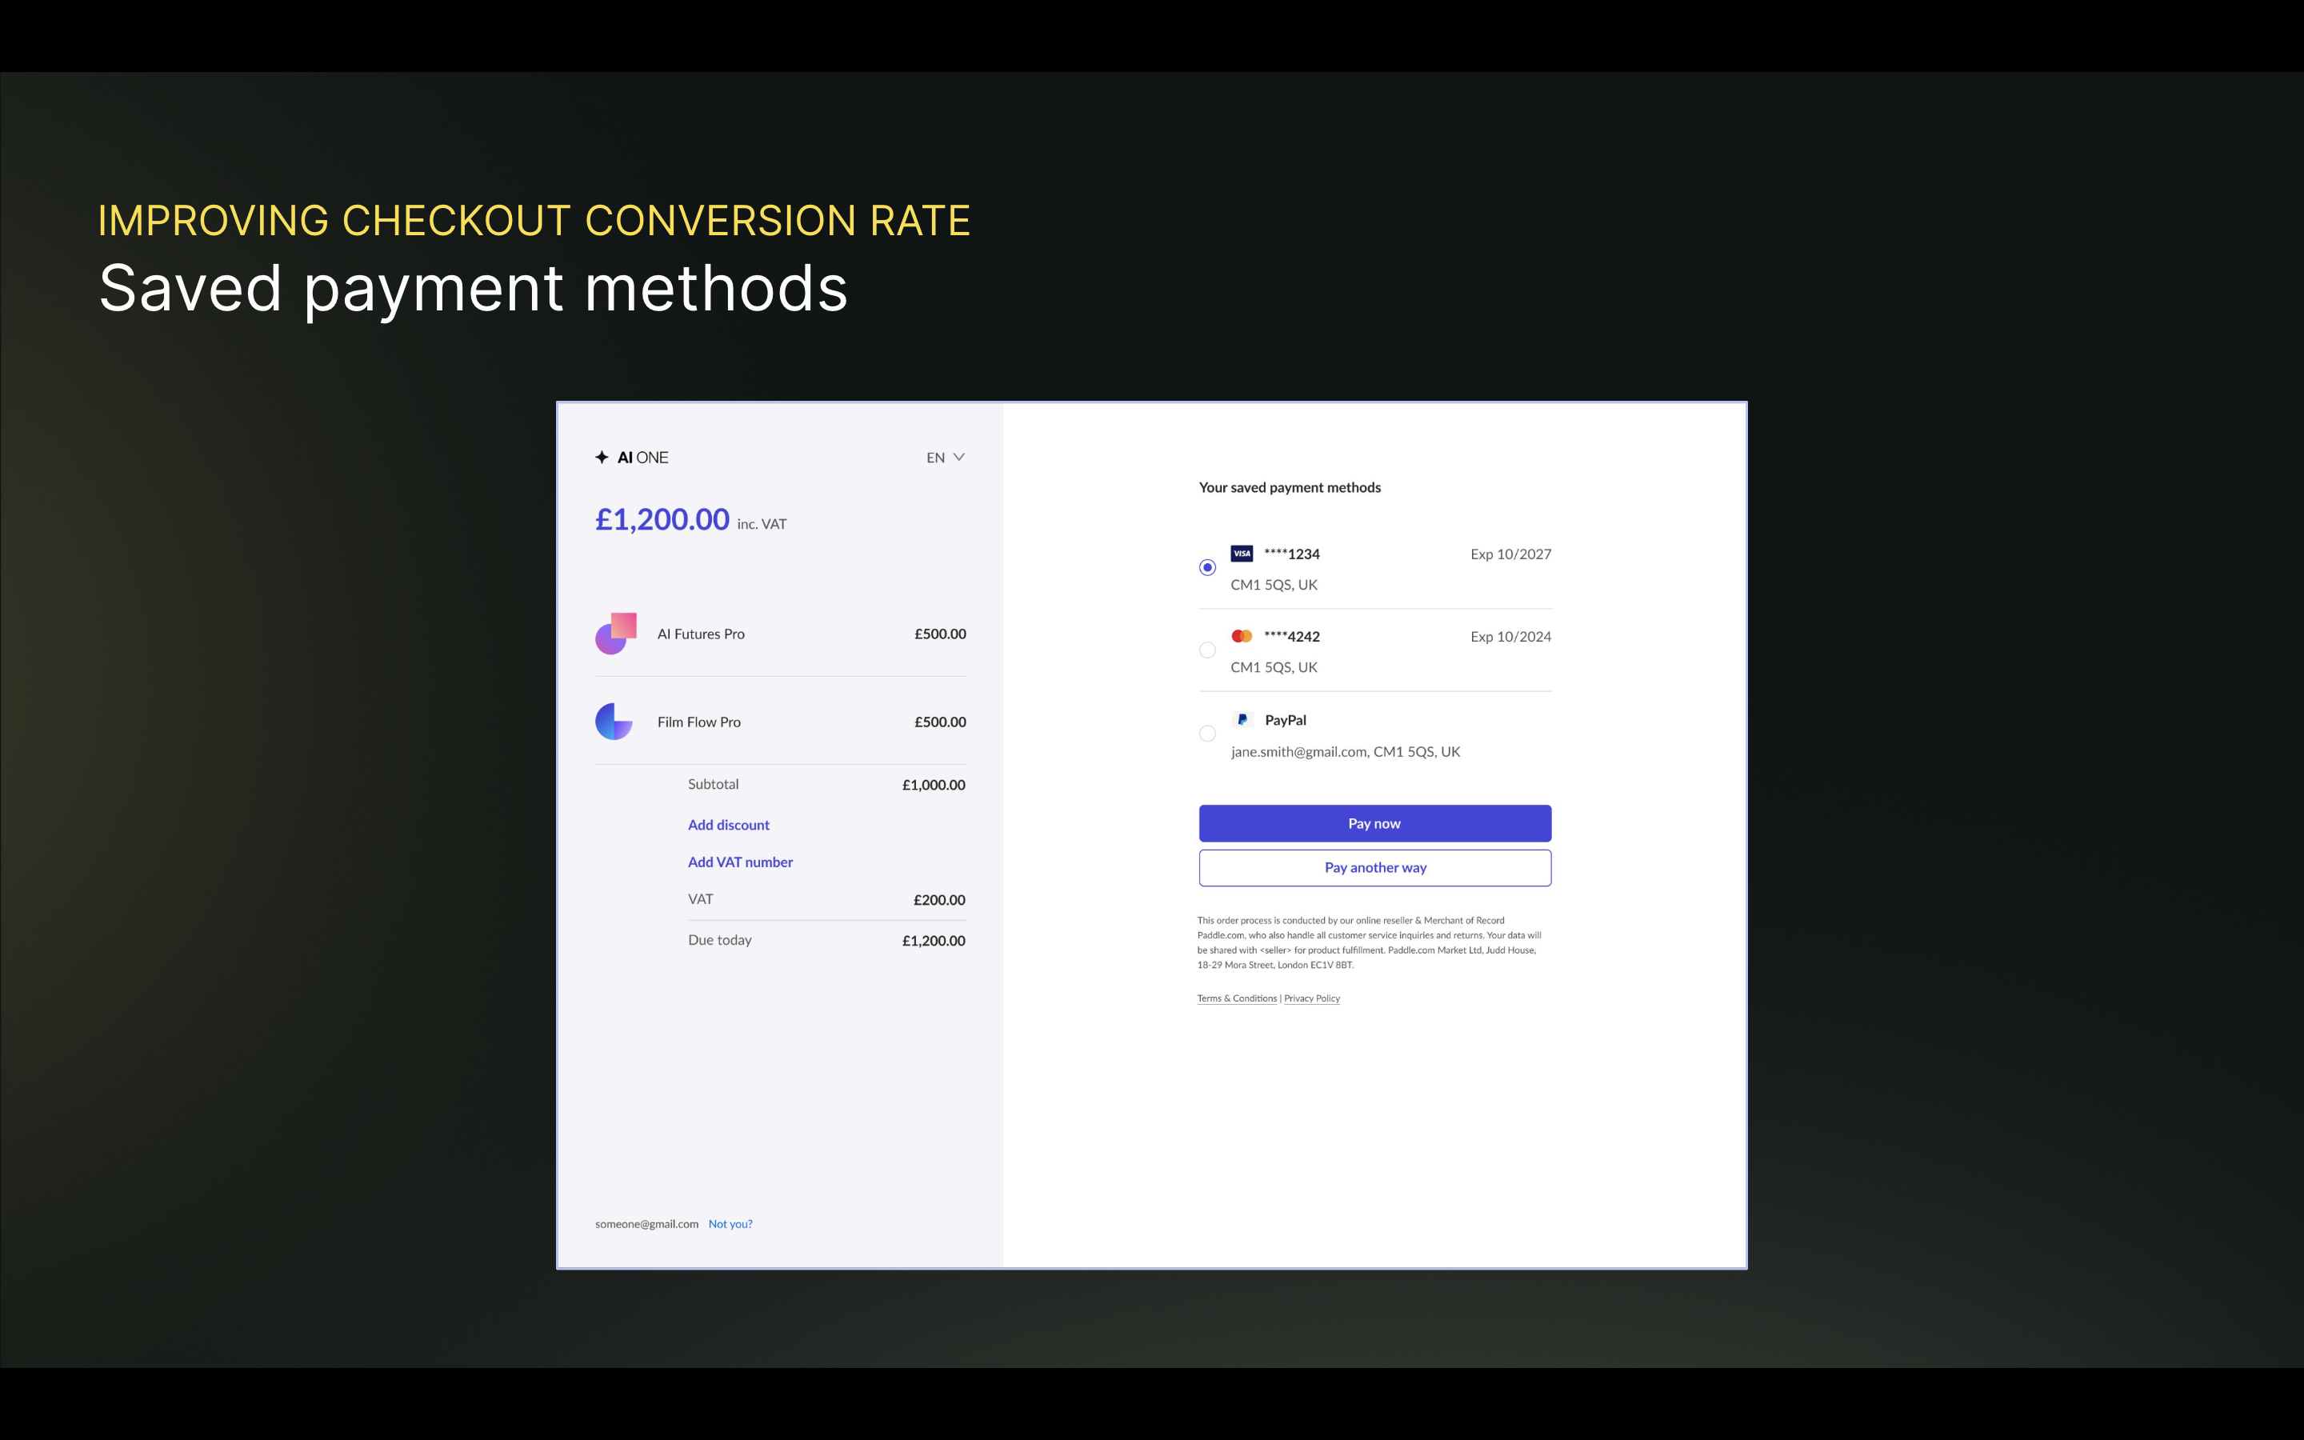
Task: Open the Terms & Conditions link
Action: tap(1237, 998)
